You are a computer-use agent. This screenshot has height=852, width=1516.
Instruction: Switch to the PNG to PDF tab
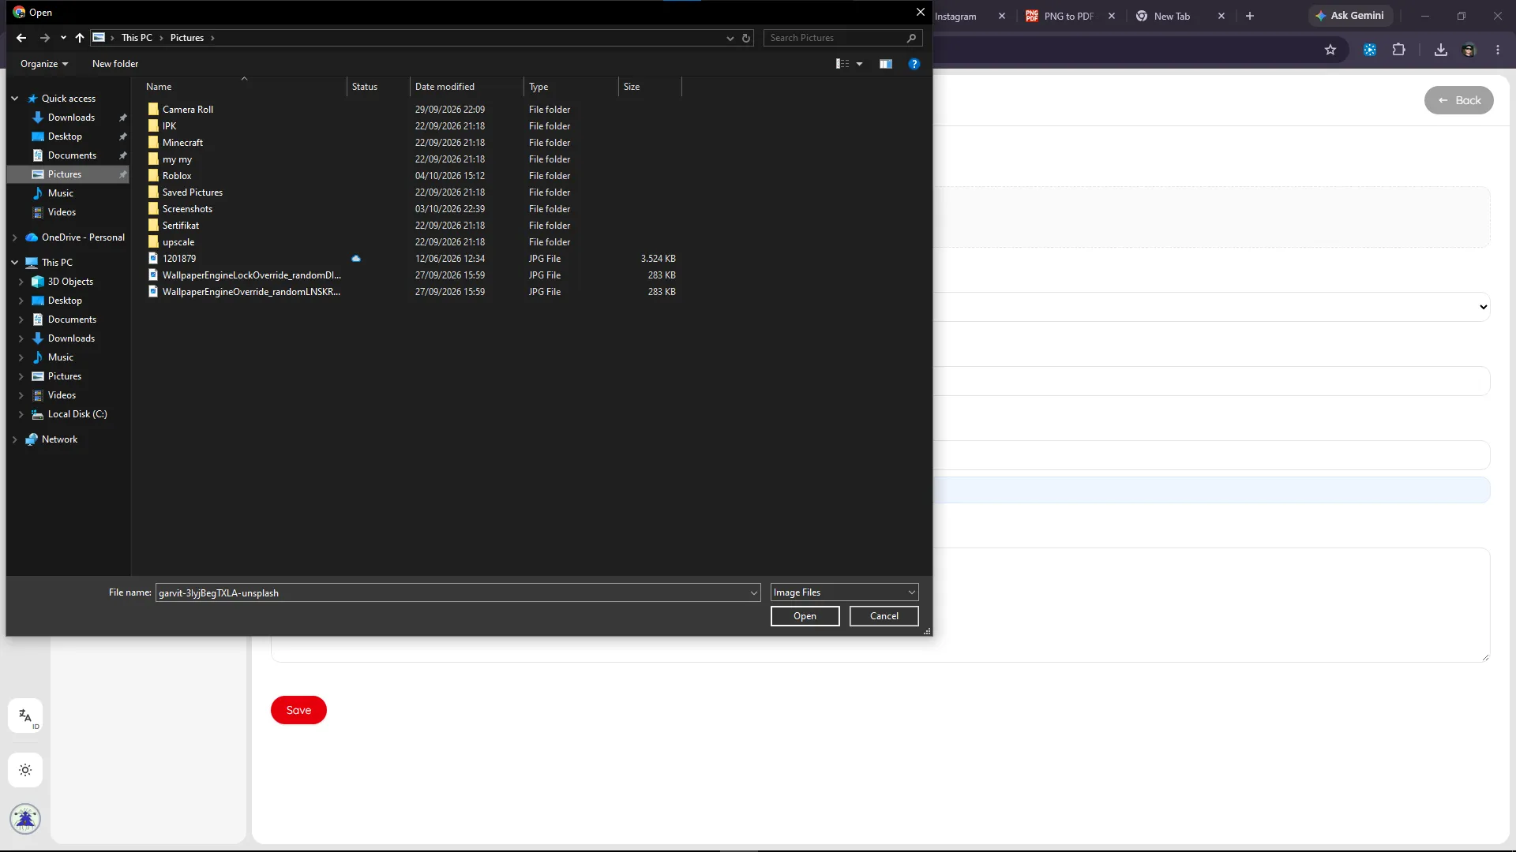click(1068, 16)
